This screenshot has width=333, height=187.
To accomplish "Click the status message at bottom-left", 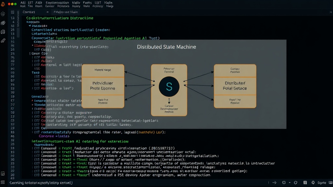I will [x=41, y=182].
